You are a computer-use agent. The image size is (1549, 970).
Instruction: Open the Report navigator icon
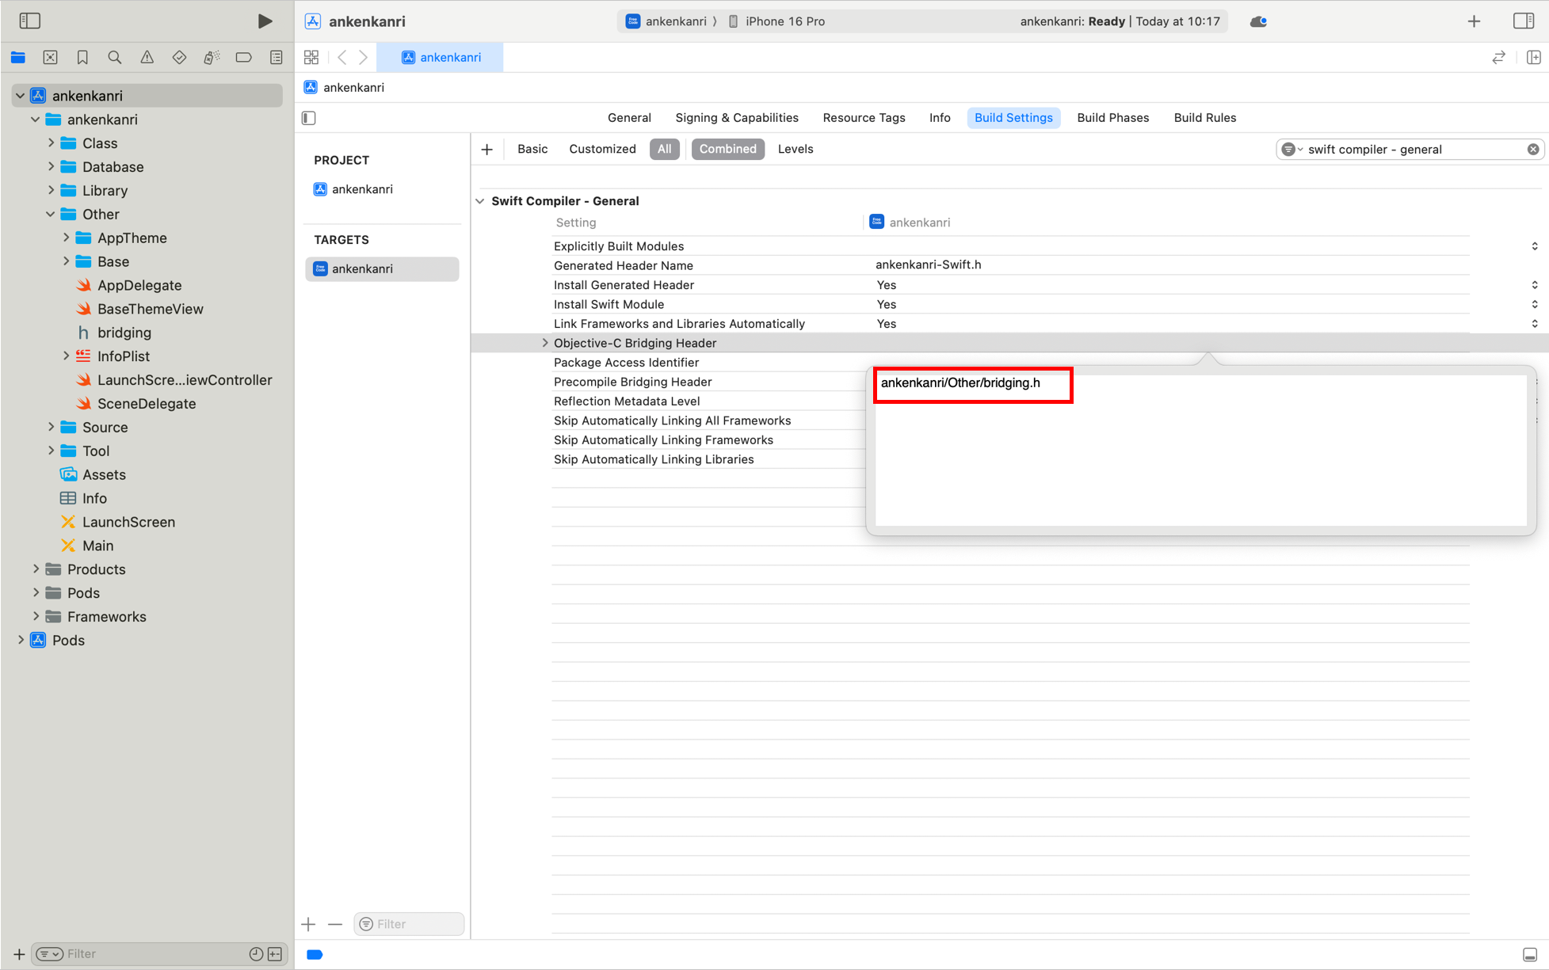click(276, 57)
